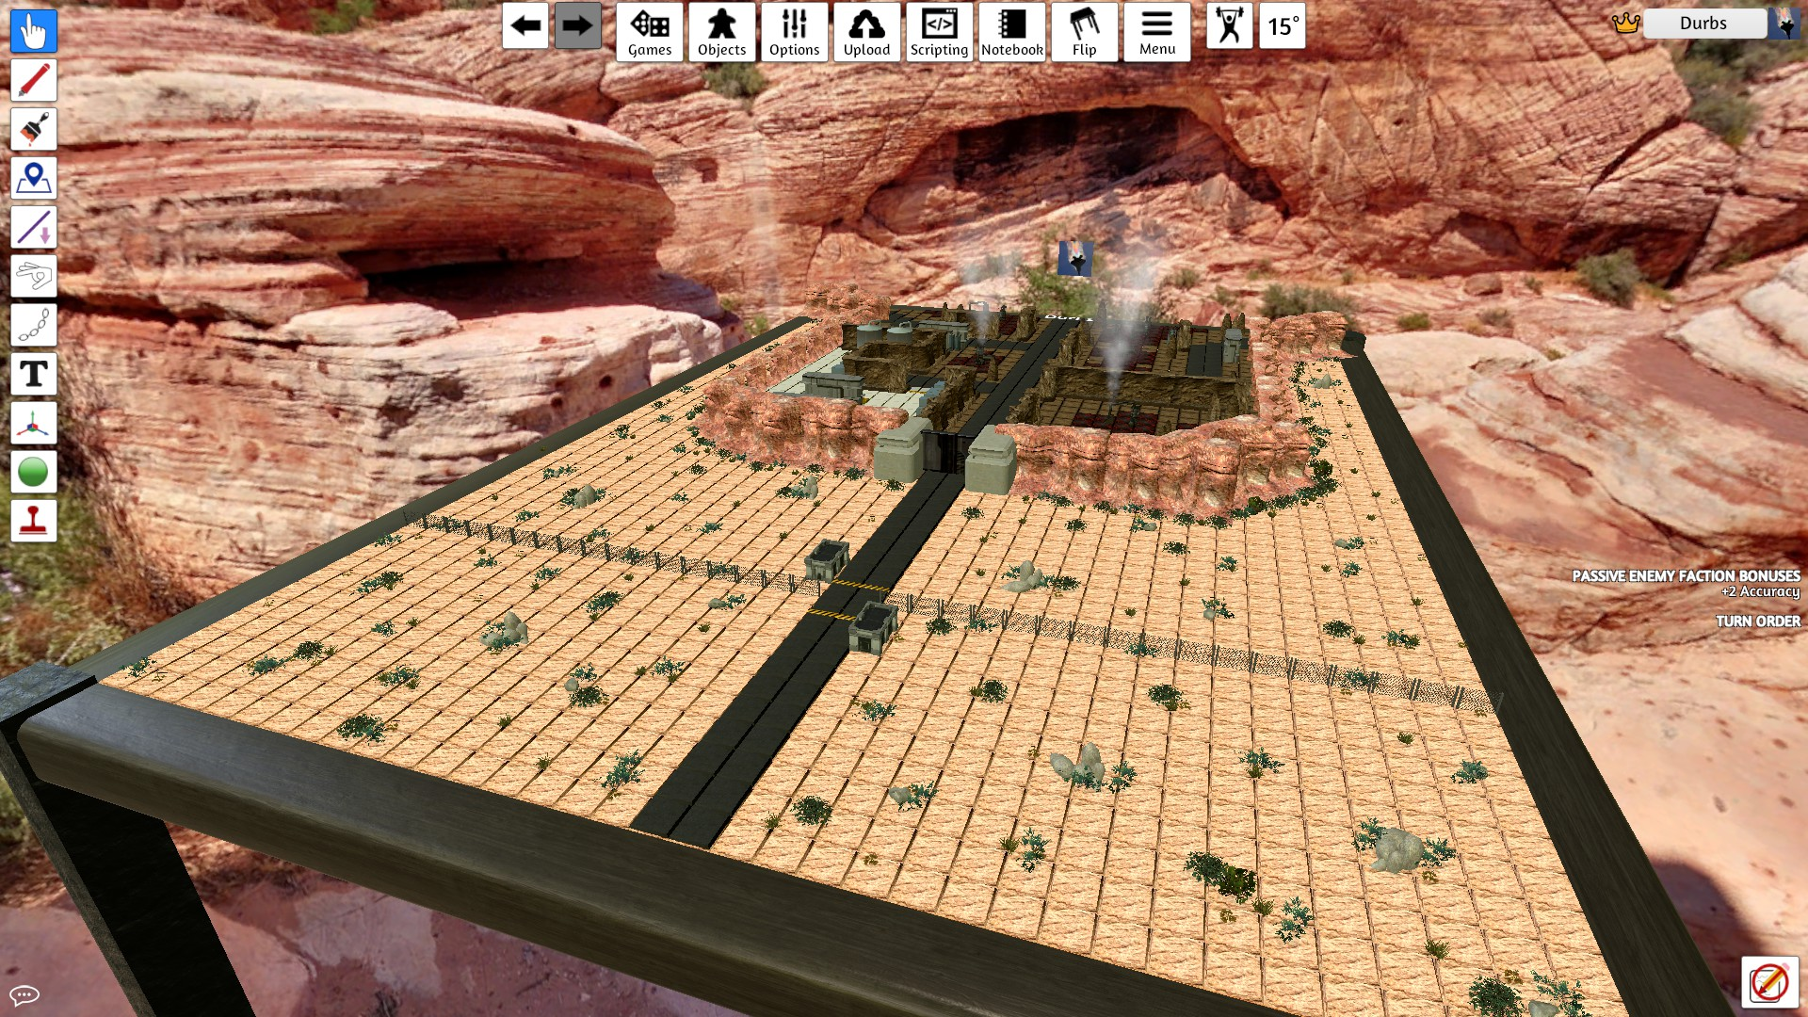This screenshot has height=1017, width=1808.
Task: Select the Gizmo axis tool
Action: point(34,423)
